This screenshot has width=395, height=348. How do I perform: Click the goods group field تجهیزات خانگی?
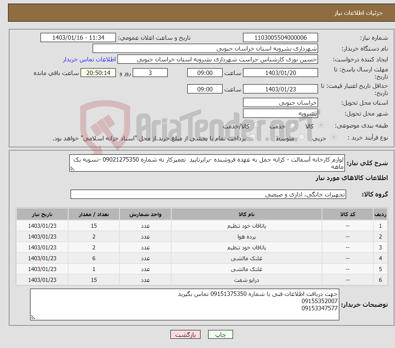point(209,194)
